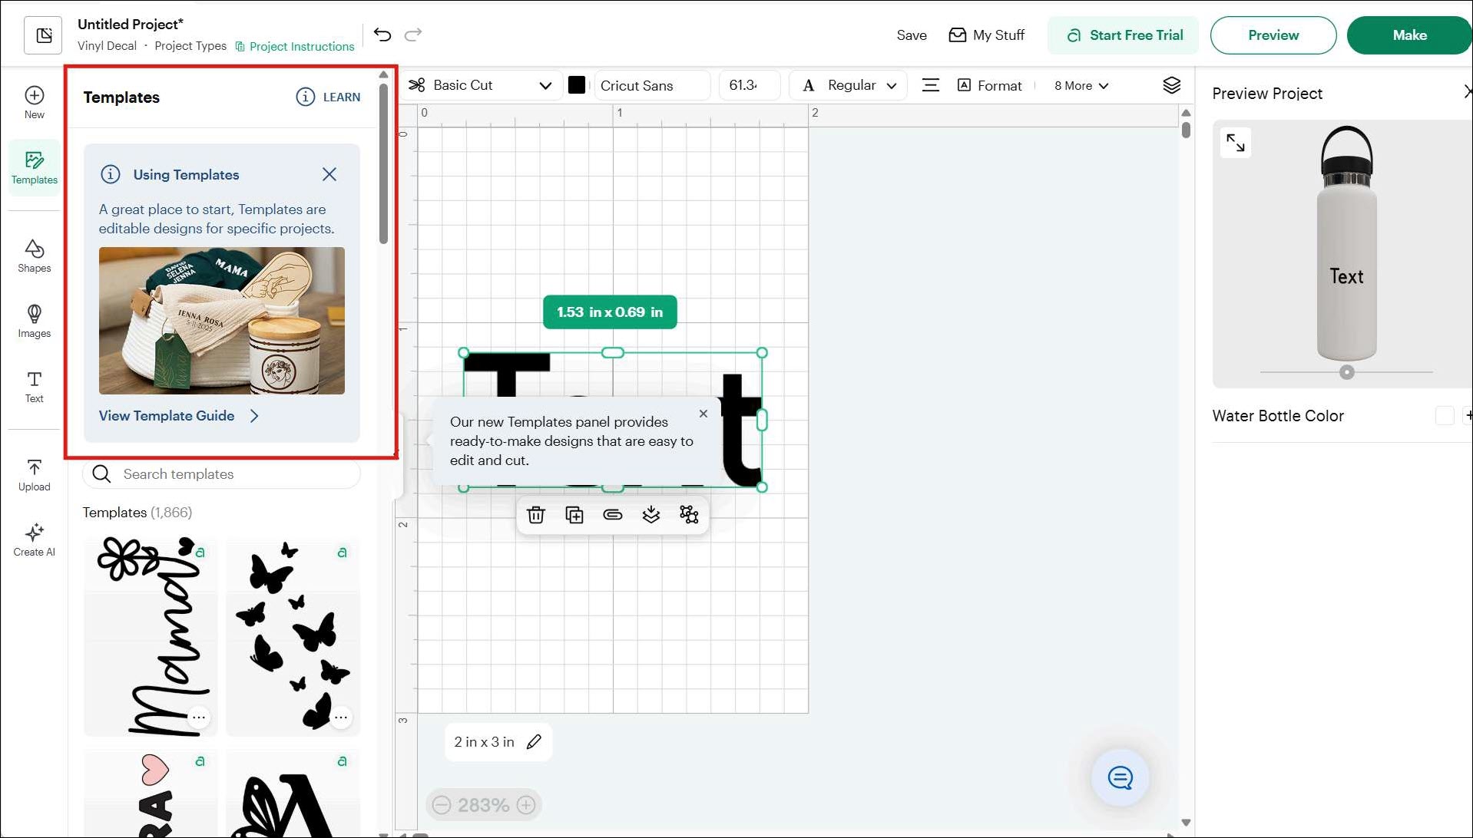Delete the selected text object

click(536, 515)
